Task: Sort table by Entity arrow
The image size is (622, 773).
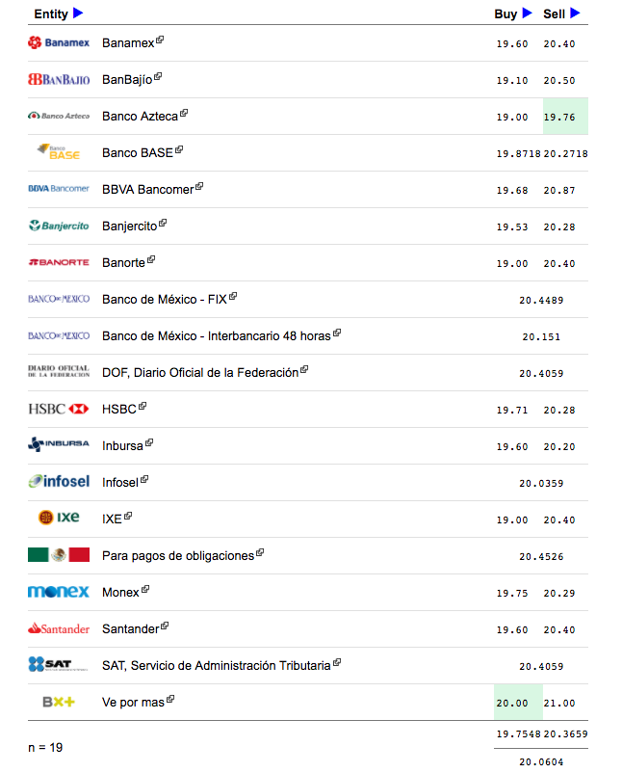Action: click(78, 13)
